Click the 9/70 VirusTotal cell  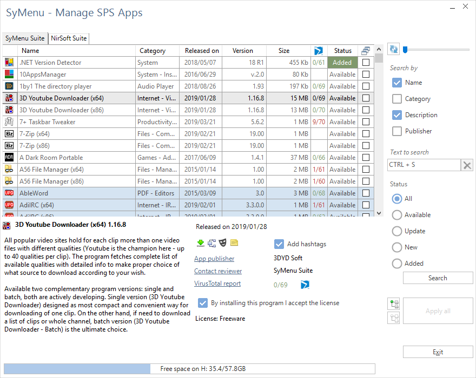coord(319,122)
